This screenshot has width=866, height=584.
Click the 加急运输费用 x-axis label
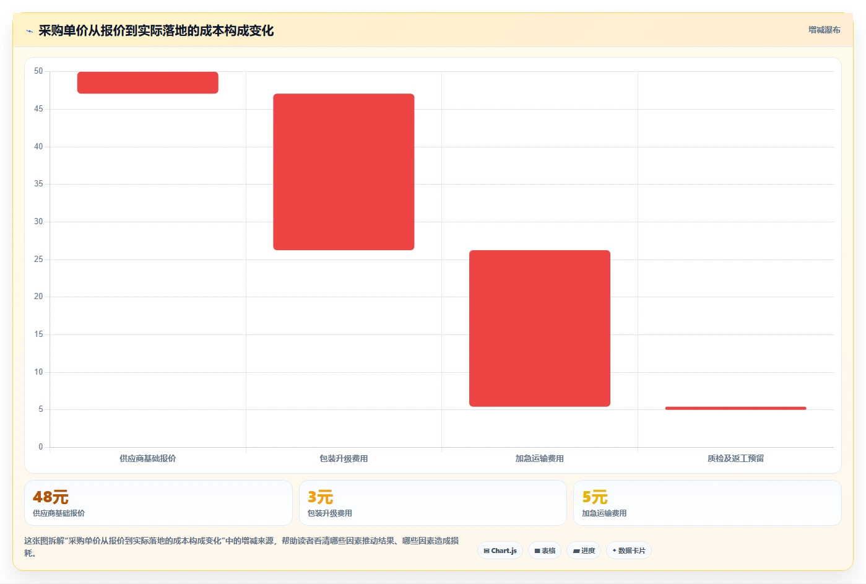click(540, 458)
